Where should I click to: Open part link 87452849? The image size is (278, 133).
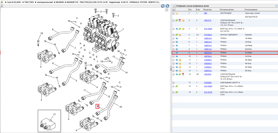tap(208, 83)
